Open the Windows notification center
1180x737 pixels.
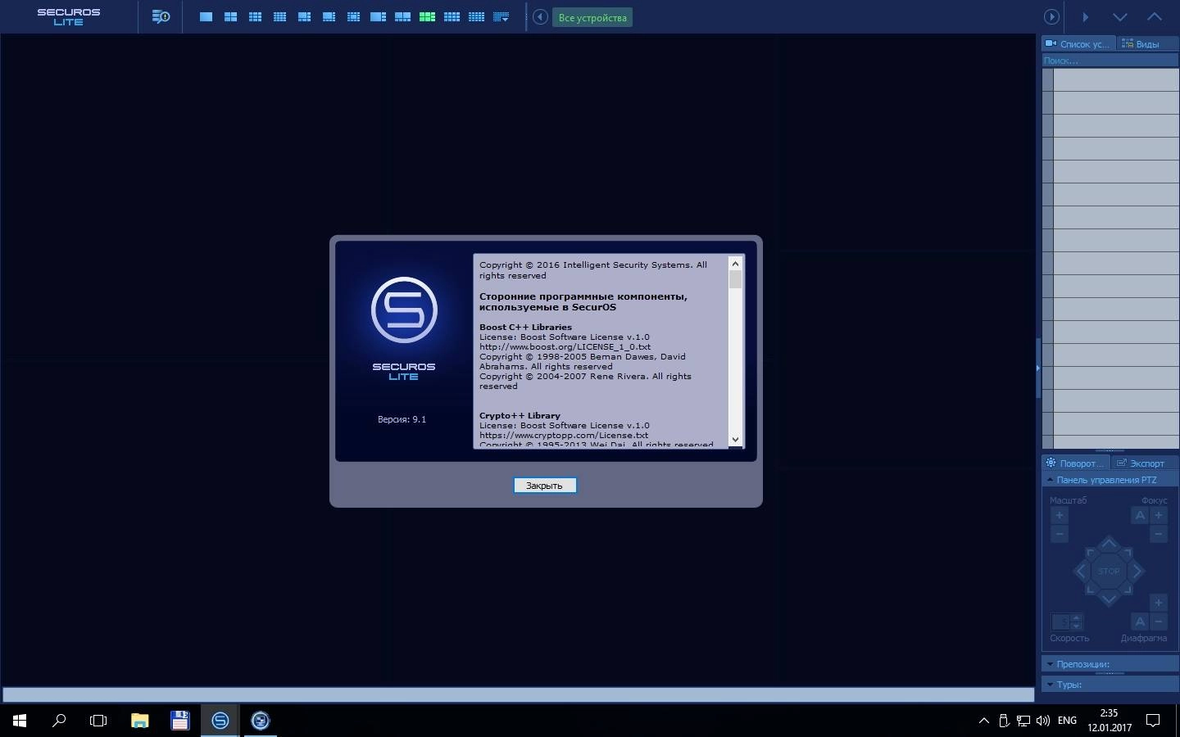(1153, 721)
